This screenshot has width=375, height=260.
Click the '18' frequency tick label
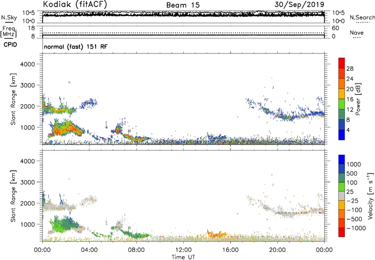tap(31, 28)
